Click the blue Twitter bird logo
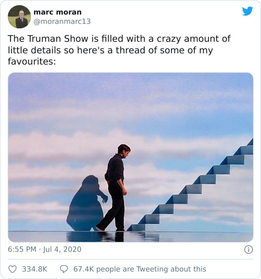The image size is (261, 279). click(247, 12)
